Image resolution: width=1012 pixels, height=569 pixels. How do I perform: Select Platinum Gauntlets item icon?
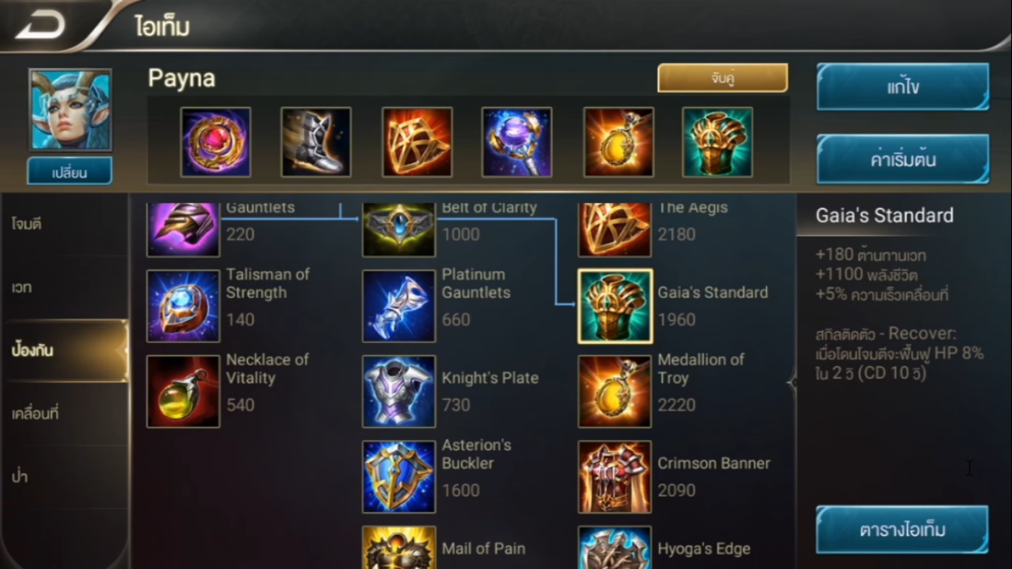coord(399,306)
